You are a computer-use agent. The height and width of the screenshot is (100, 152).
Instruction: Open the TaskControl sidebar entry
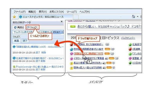[40, 67]
